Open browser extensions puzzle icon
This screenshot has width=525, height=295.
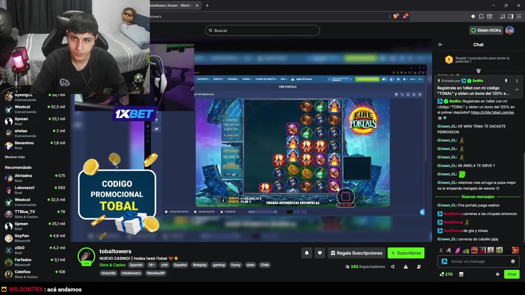(481, 16)
